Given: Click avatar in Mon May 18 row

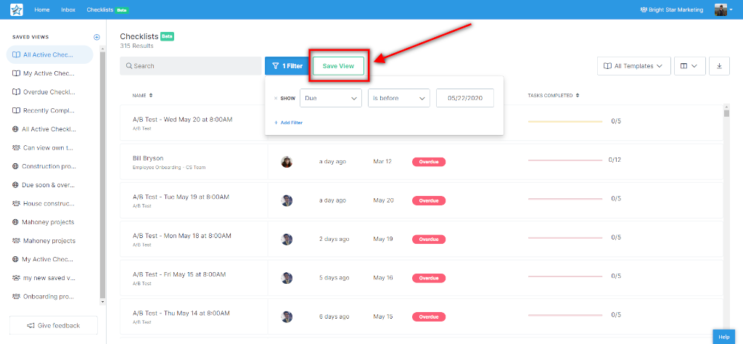Looking at the screenshot, I should pyautogui.click(x=287, y=239).
